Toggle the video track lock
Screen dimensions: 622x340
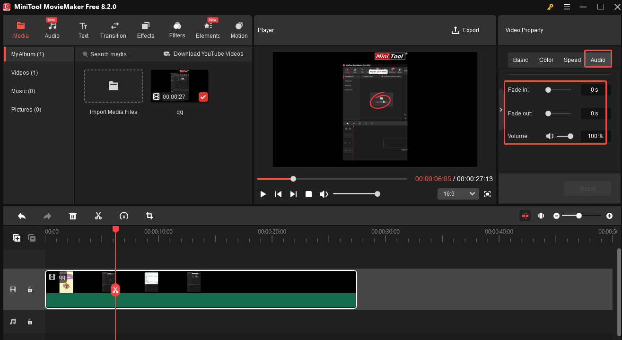[x=30, y=289]
